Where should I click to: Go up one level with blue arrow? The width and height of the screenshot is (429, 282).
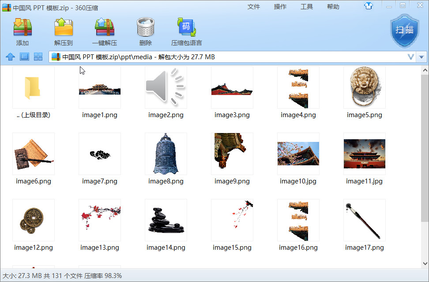coord(11,57)
